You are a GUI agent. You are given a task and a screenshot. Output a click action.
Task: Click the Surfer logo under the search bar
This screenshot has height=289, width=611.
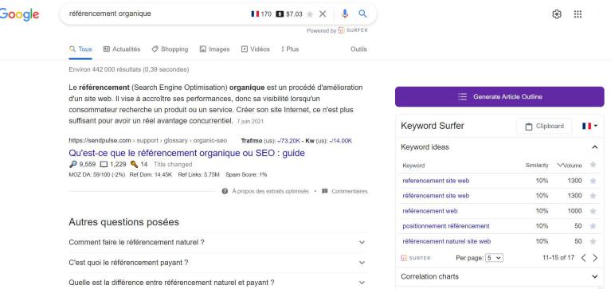click(353, 30)
